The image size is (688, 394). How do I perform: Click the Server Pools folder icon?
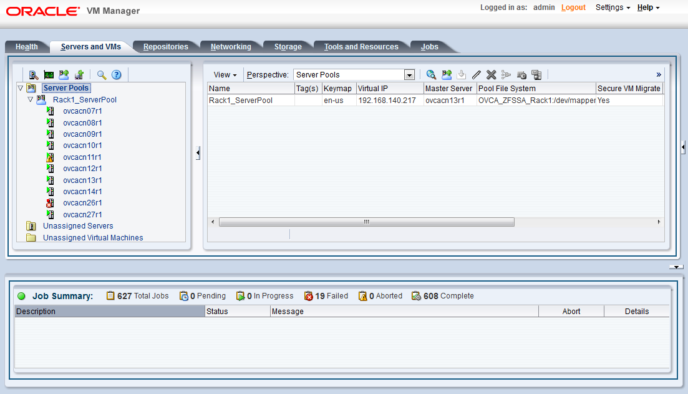click(31, 88)
